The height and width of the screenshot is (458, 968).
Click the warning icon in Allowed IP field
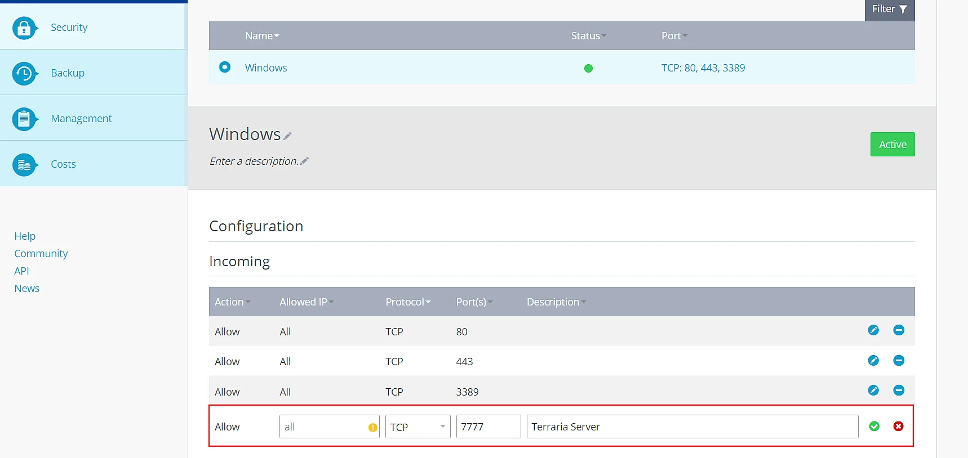(372, 428)
